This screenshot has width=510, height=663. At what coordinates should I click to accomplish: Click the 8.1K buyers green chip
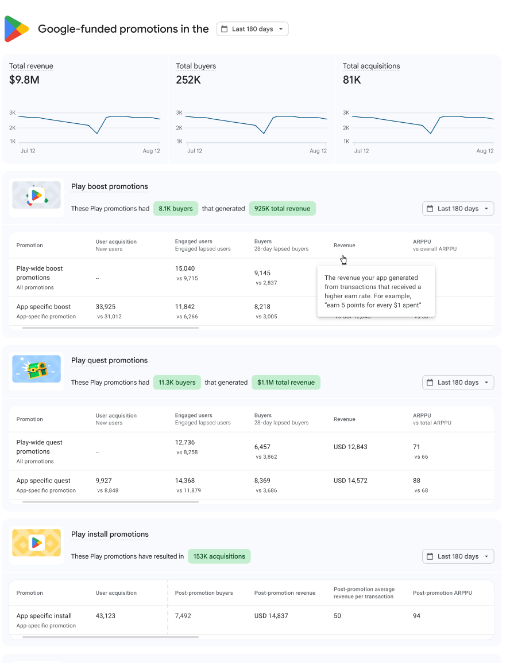[176, 209]
